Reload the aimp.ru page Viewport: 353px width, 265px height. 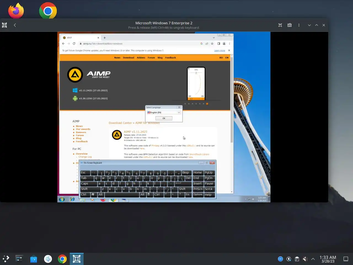74,44
